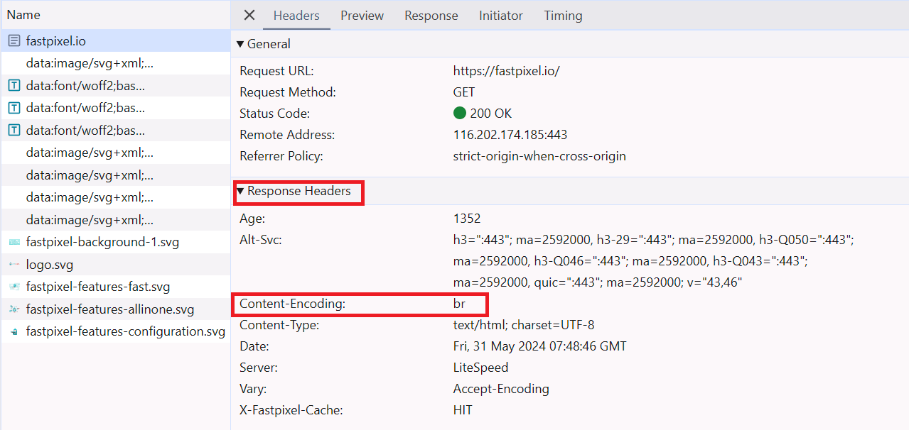
Task: Click the fastpixel-background-1.svg thumbnail icon
Action: (14, 242)
